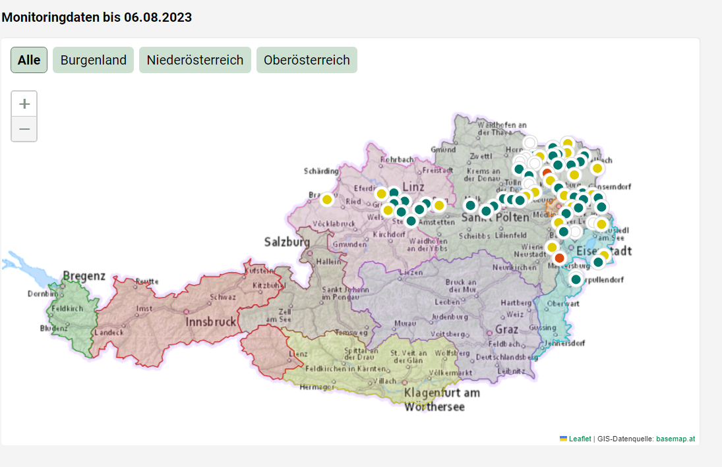Show Niederösterreich monitoring data
The image size is (722, 467).
pos(195,60)
